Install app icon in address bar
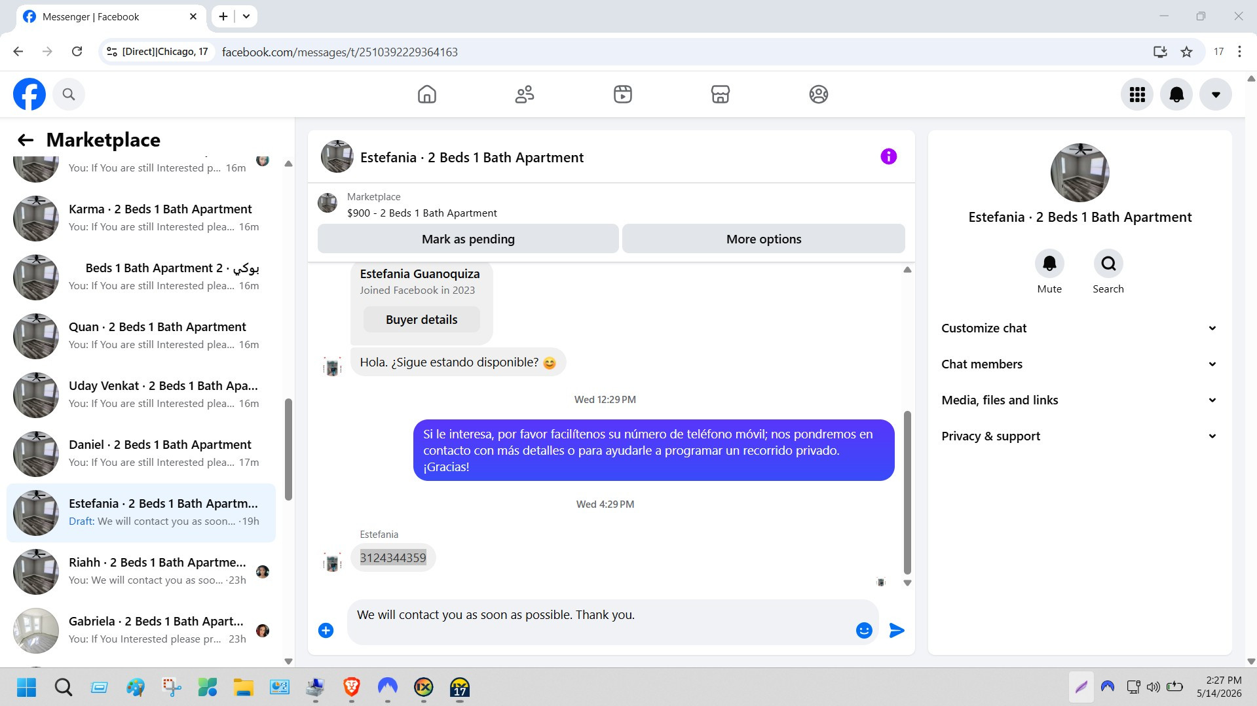This screenshot has width=1257, height=706. click(x=1160, y=52)
